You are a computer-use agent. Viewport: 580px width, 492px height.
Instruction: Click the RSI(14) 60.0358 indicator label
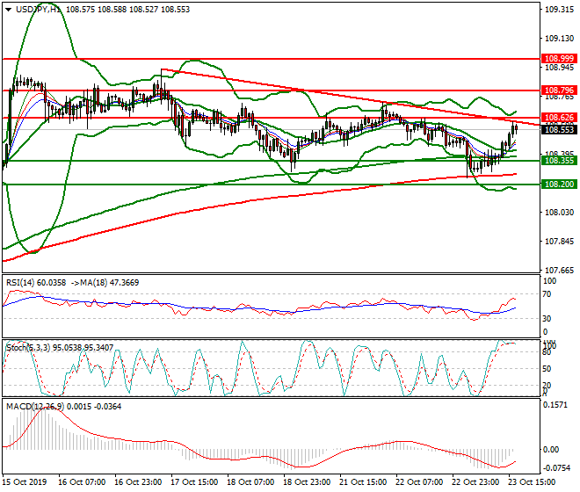click(x=36, y=283)
